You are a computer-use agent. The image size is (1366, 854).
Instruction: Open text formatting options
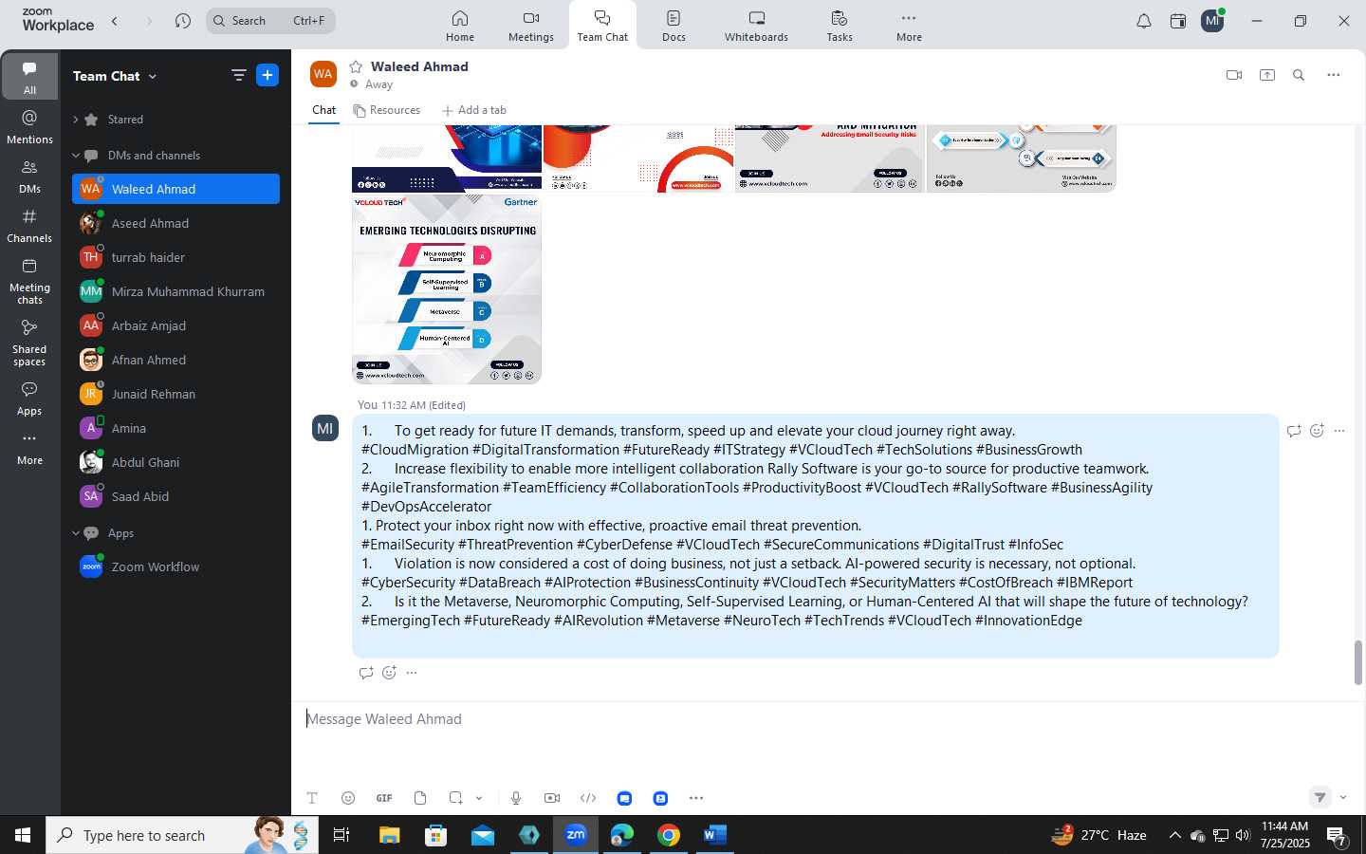(x=312, y=798)
